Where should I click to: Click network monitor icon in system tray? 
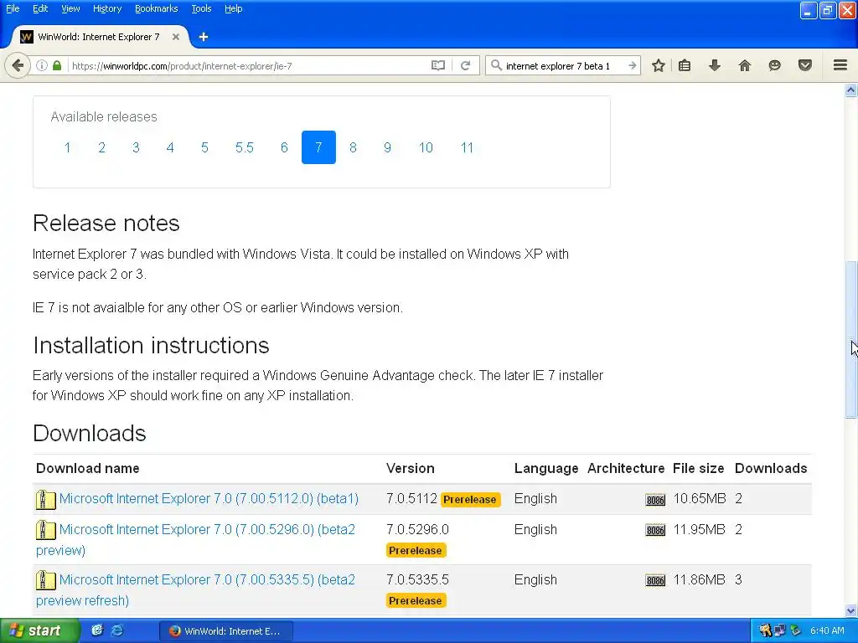pyautogui.click(x=780, y=630)
